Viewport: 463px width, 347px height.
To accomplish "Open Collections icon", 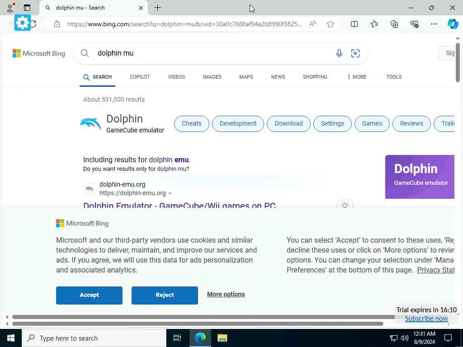I will (x=394, y=24).
